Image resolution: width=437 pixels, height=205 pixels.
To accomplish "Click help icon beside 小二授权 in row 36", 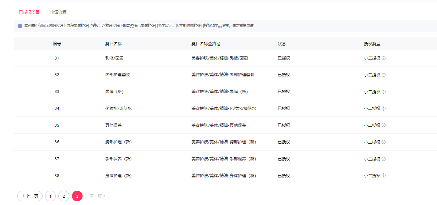I will tap(384, 142).
